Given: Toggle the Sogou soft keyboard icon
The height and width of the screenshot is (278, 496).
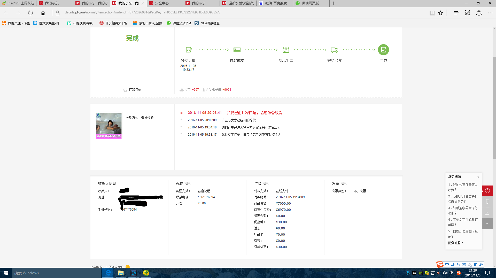Looking at the screenshot, I should point(464,265).
